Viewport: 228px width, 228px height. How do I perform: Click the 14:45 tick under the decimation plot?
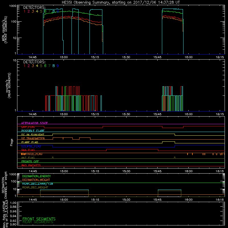(33, 200)
